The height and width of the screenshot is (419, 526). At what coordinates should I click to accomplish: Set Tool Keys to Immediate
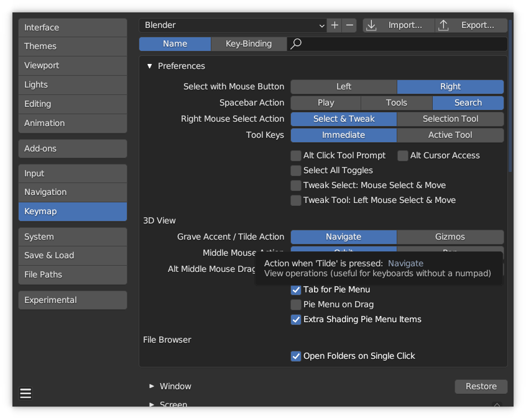coord(344,135)
